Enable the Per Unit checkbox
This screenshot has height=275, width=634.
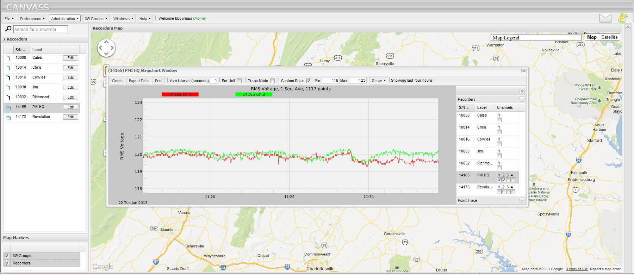click(240, 81)
